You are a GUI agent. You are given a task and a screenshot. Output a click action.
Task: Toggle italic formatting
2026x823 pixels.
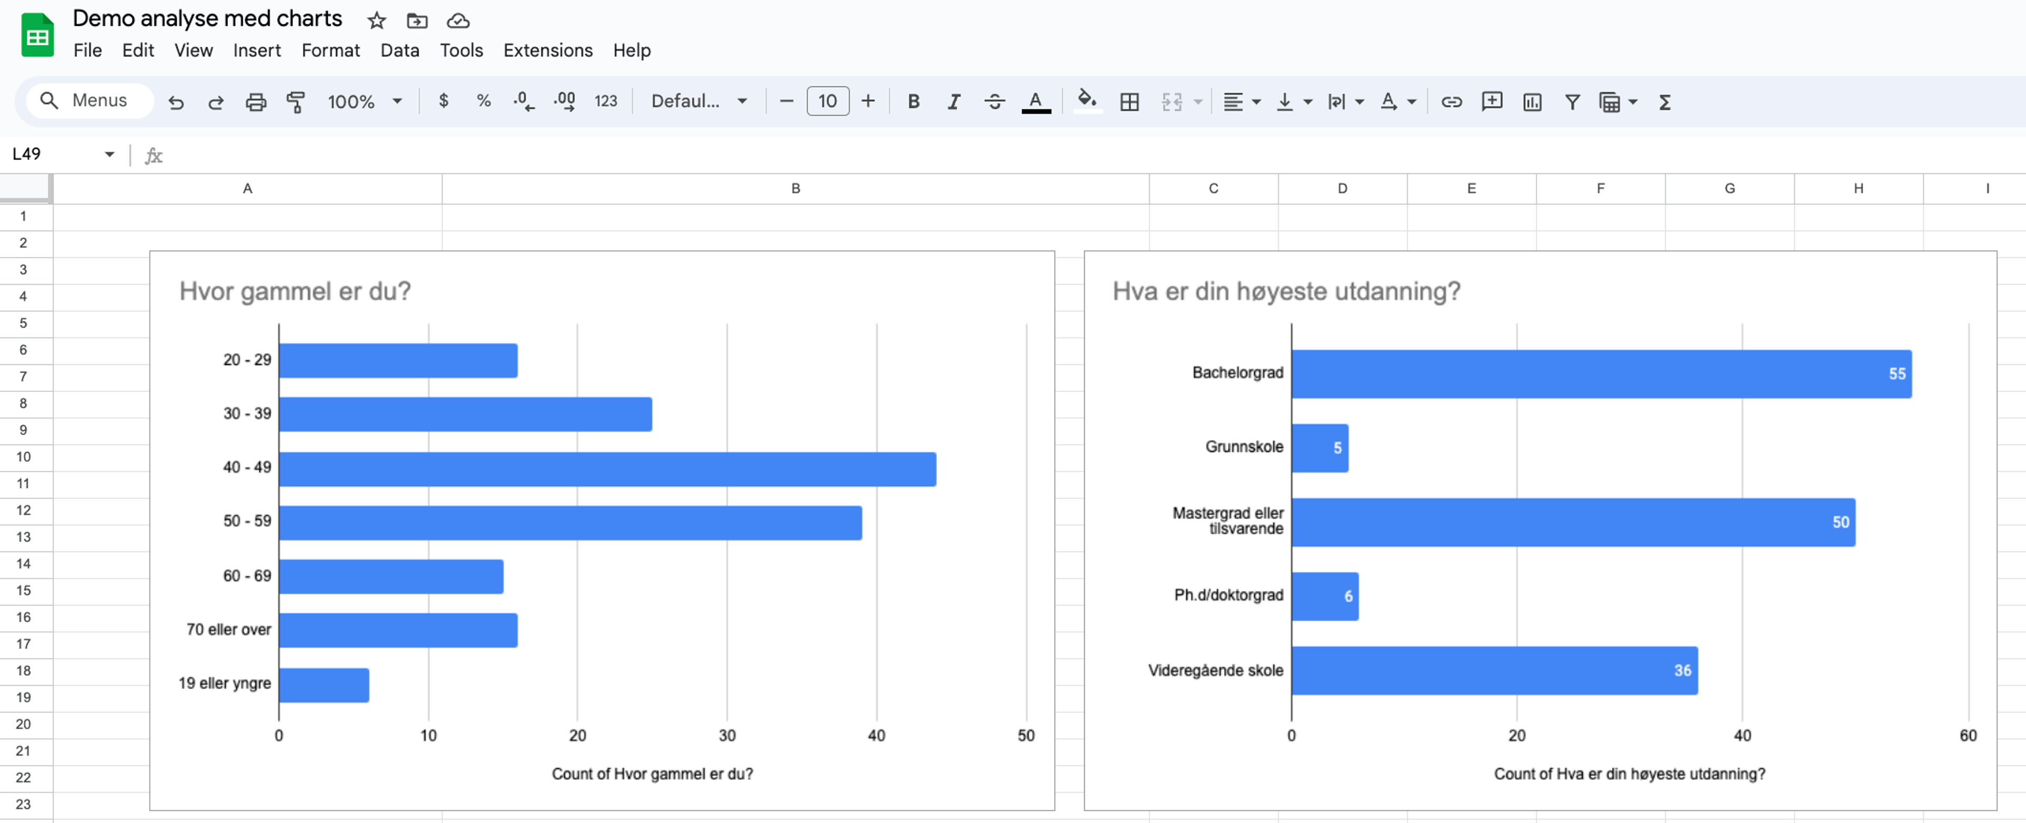[x=953, y=101]
